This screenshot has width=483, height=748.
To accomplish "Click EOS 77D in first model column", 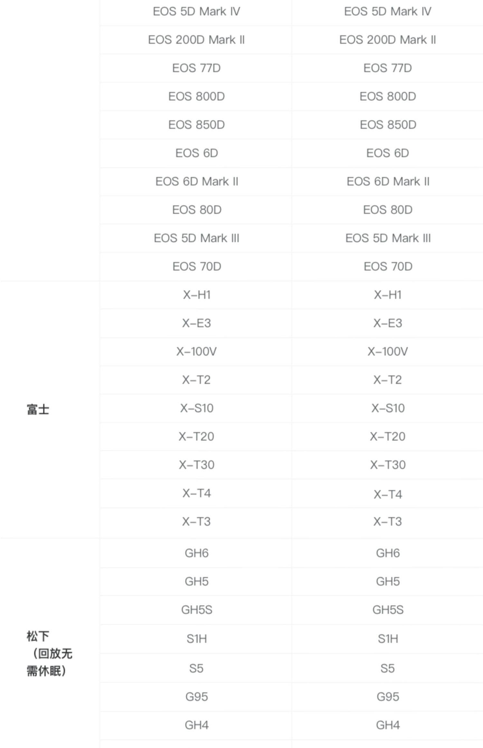I will click(196, 68).
